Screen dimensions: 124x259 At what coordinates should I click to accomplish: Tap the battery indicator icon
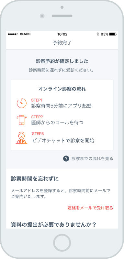point(113,34)
